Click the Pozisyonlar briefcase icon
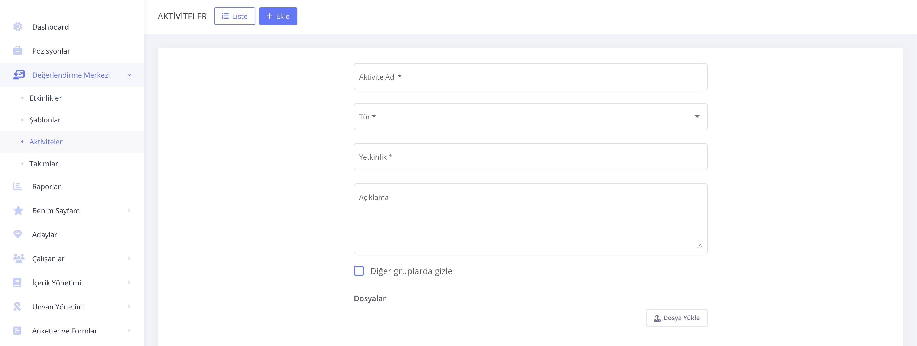 pos(17,51)
